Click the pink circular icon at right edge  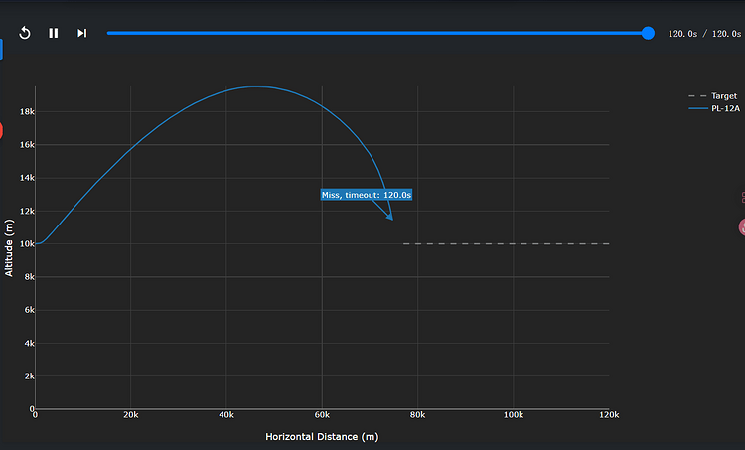[741, 227]
